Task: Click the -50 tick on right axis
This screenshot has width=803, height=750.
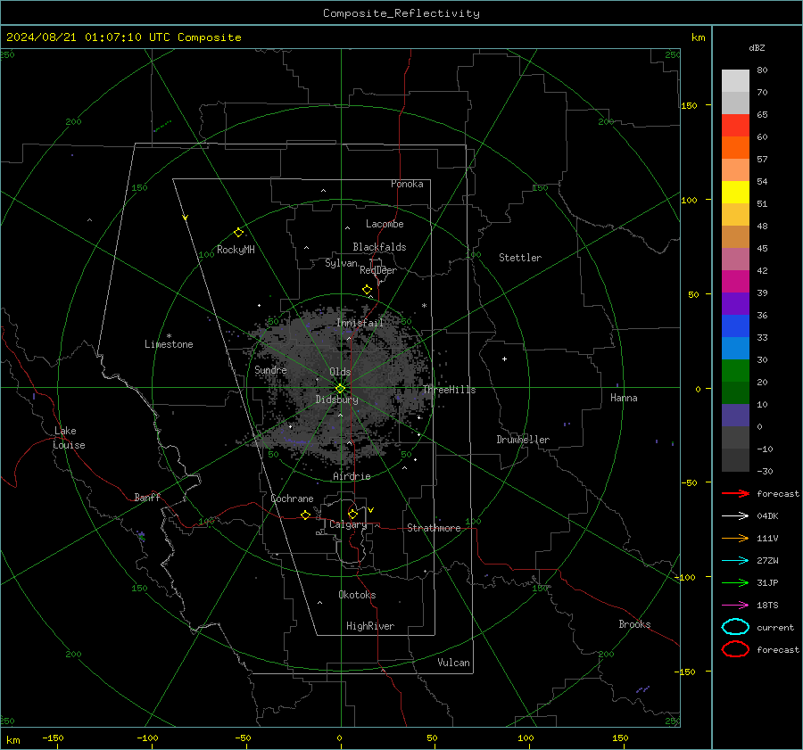Action: coord(688,482)
